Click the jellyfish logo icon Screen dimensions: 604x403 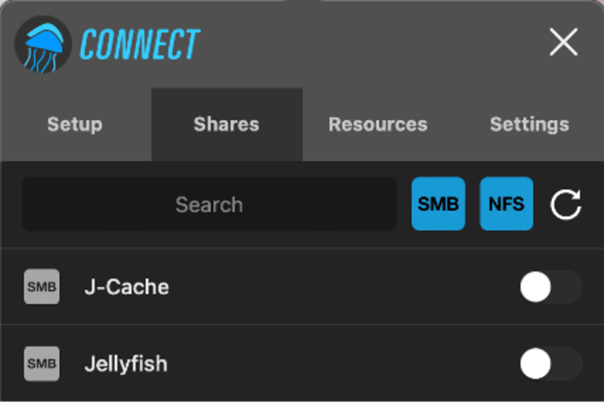coord(43,45)
